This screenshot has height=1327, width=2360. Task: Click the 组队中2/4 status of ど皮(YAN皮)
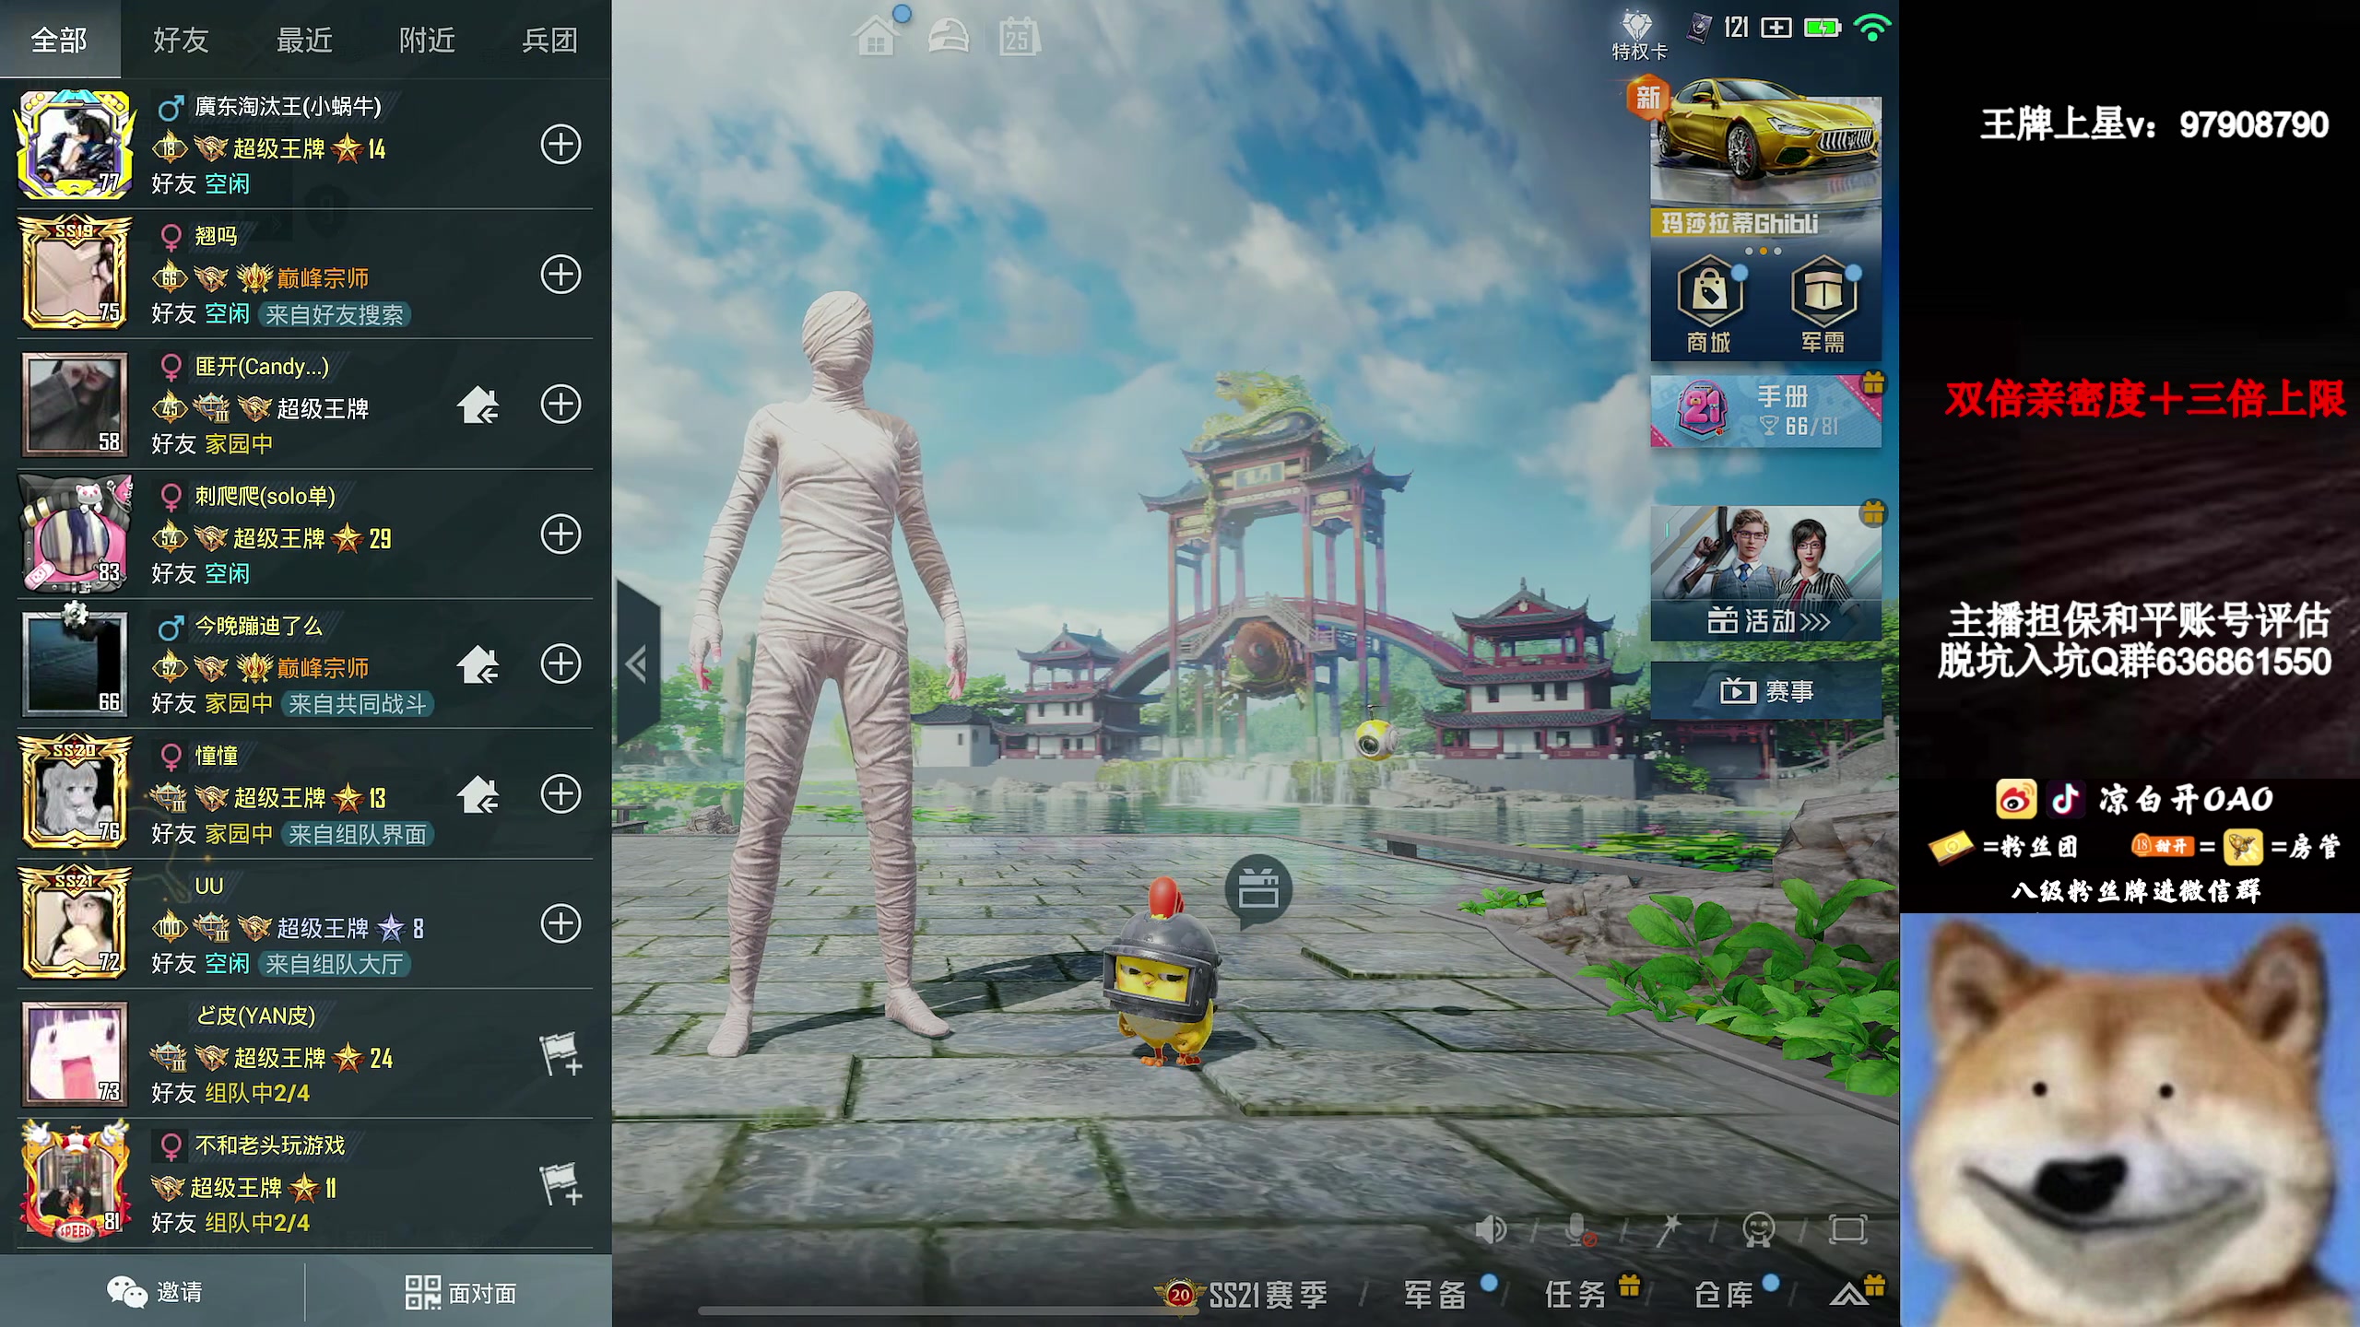click(x=257, y=1094)
